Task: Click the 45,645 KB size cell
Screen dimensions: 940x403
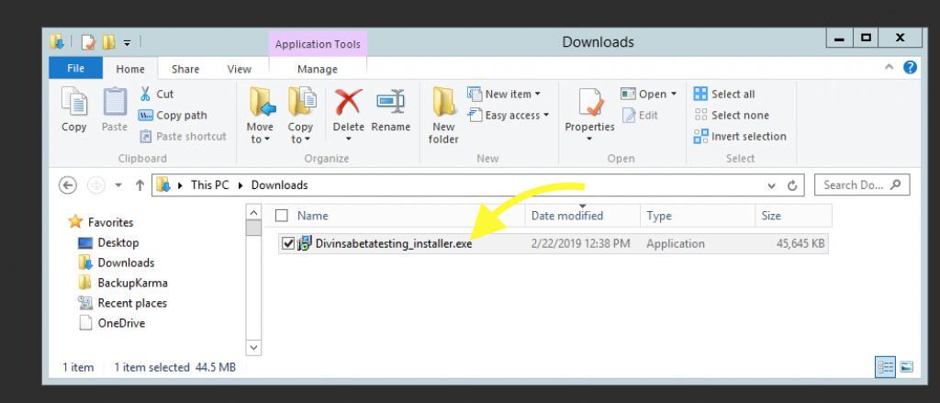Action: pyautogui.click(x=800, y=244)
